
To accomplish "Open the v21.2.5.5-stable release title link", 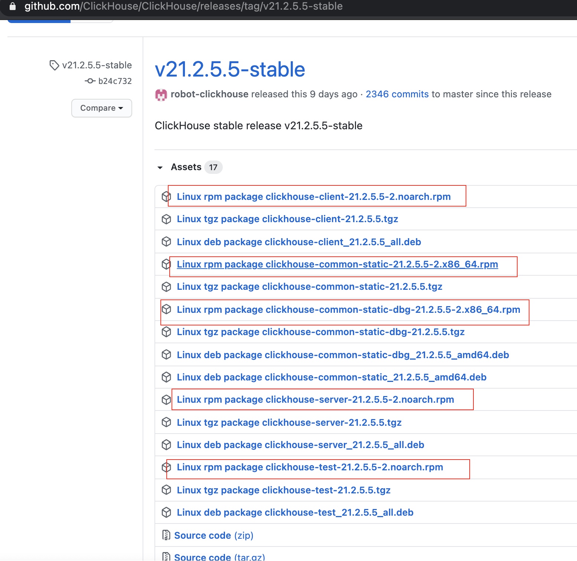I will 230,69.
